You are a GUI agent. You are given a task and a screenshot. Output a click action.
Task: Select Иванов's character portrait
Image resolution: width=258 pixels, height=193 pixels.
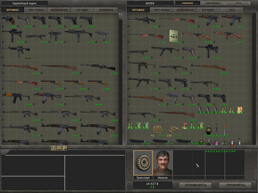click(163, 163)
